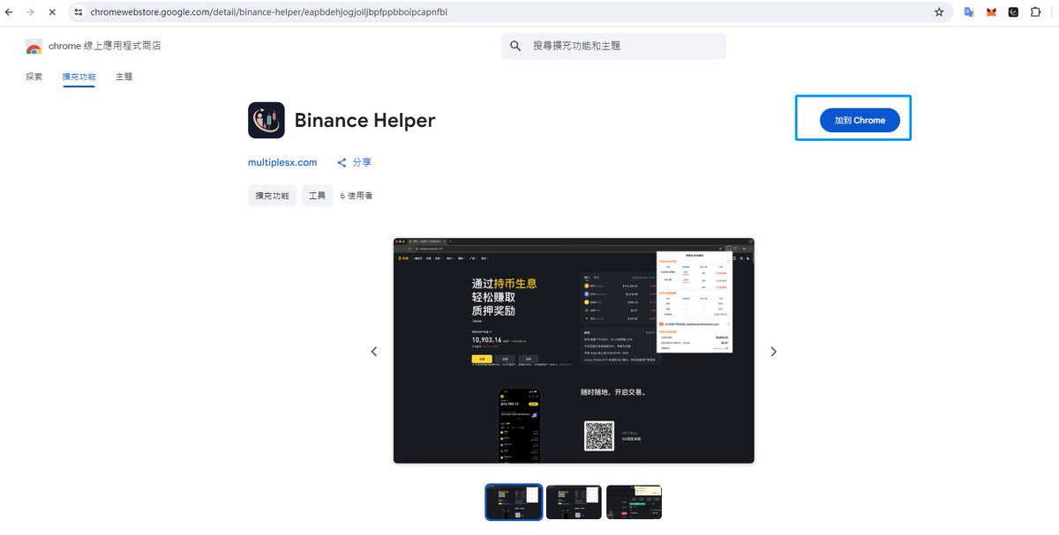1059x535 pixels.
Task: Click the search magnifier icon
Action: tap(516, 46)
